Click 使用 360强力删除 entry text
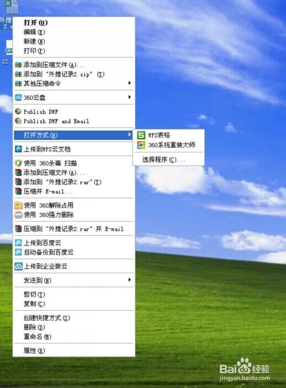The image size is (286, 388). pyautogui.click(x=49, y=215)
